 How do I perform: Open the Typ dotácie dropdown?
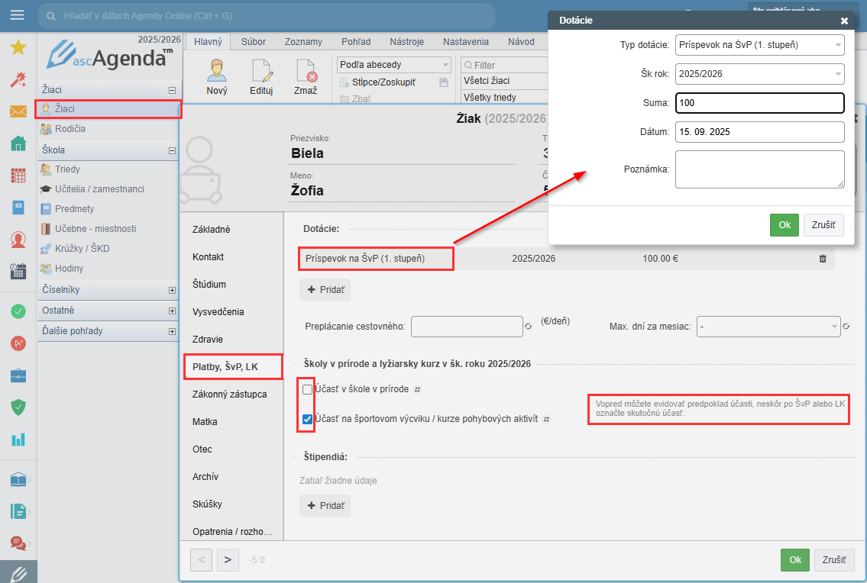pyautogui.click(x=759, y=45)
